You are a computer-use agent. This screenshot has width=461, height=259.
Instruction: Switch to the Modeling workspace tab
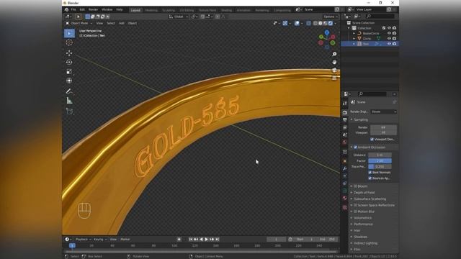click(151, 10)
